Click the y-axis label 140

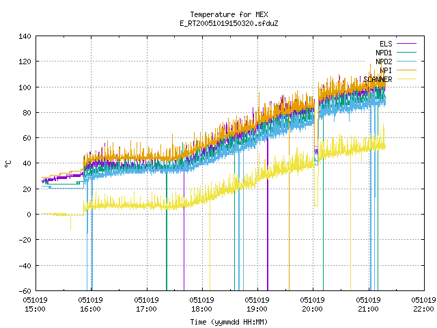(25, 36)
